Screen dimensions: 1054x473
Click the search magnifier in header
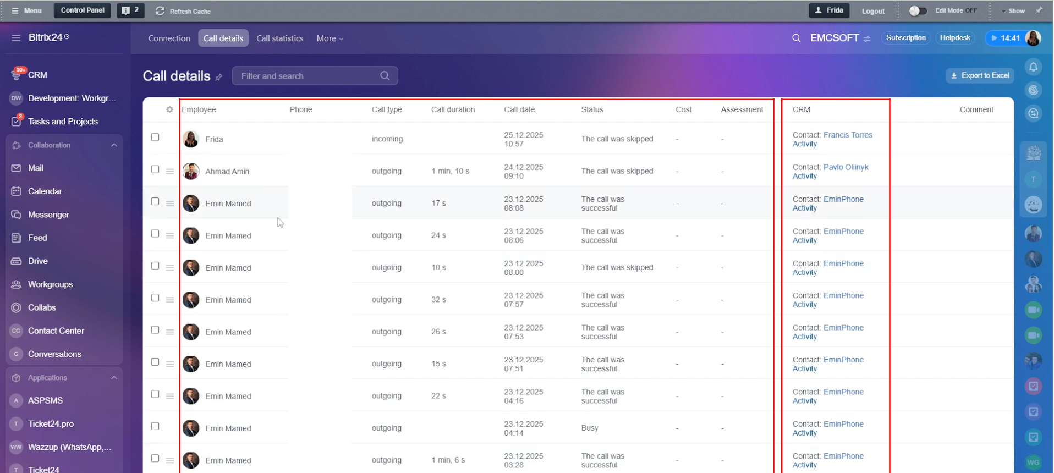[796, 38]
